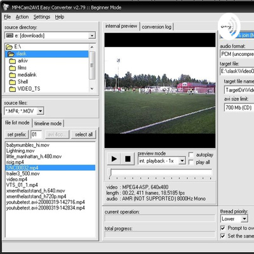The width and height of the screenshot is (254, 254).
Task: Click the folder tree scroll down arrow
Action: coord(92,89)
